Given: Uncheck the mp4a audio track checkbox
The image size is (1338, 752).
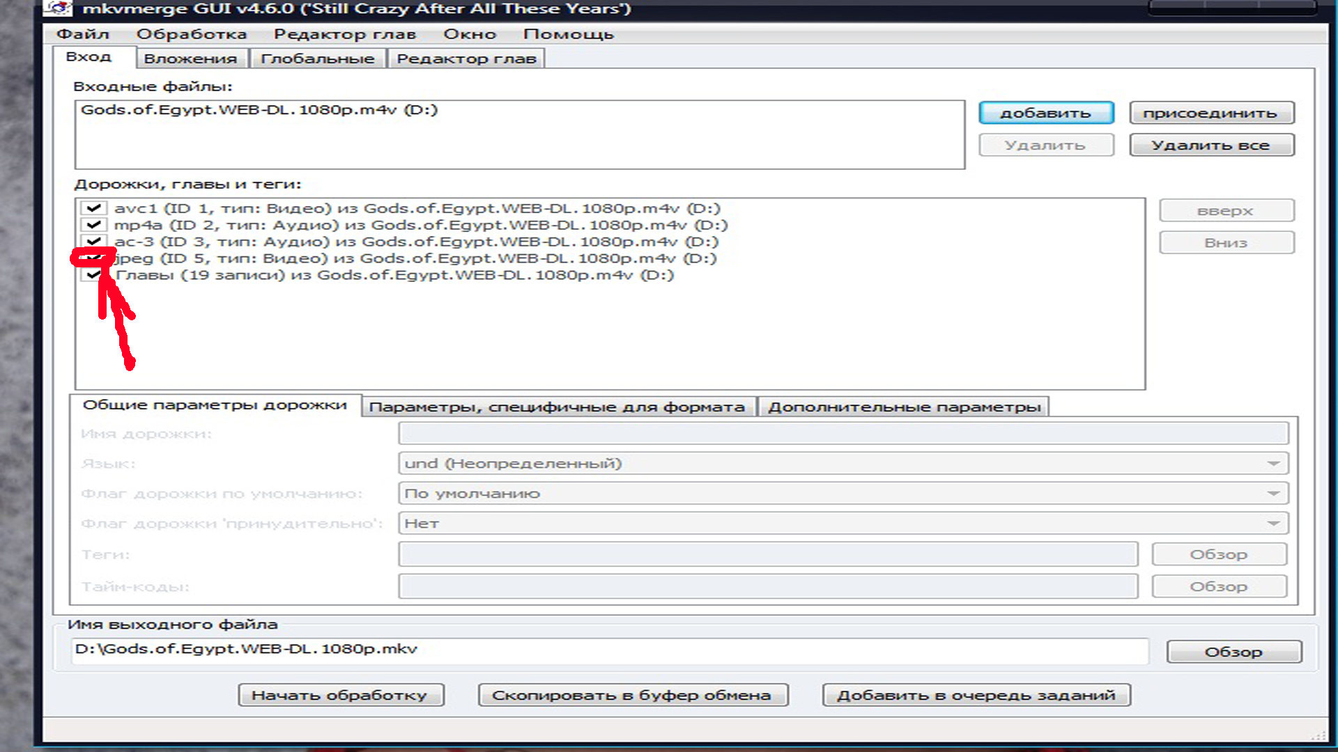Looking at the screenshot, I should point(93,225).
